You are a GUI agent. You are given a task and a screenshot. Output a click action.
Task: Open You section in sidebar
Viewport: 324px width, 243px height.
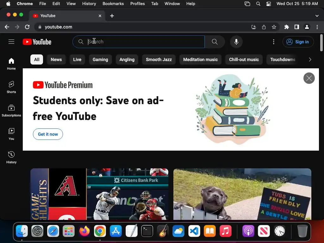pos(11,134)
